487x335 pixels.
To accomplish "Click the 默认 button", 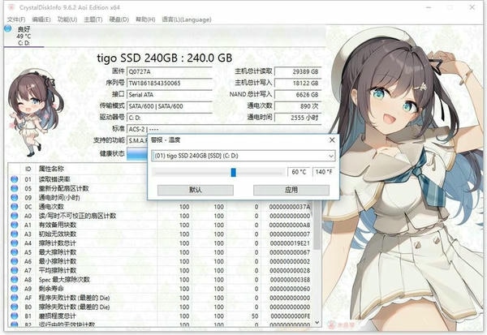I will pyautogui.click(x=196, y=190).
